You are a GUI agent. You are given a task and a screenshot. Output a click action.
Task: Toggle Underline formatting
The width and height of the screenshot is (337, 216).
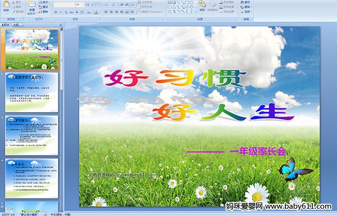(x=66, y=12)
